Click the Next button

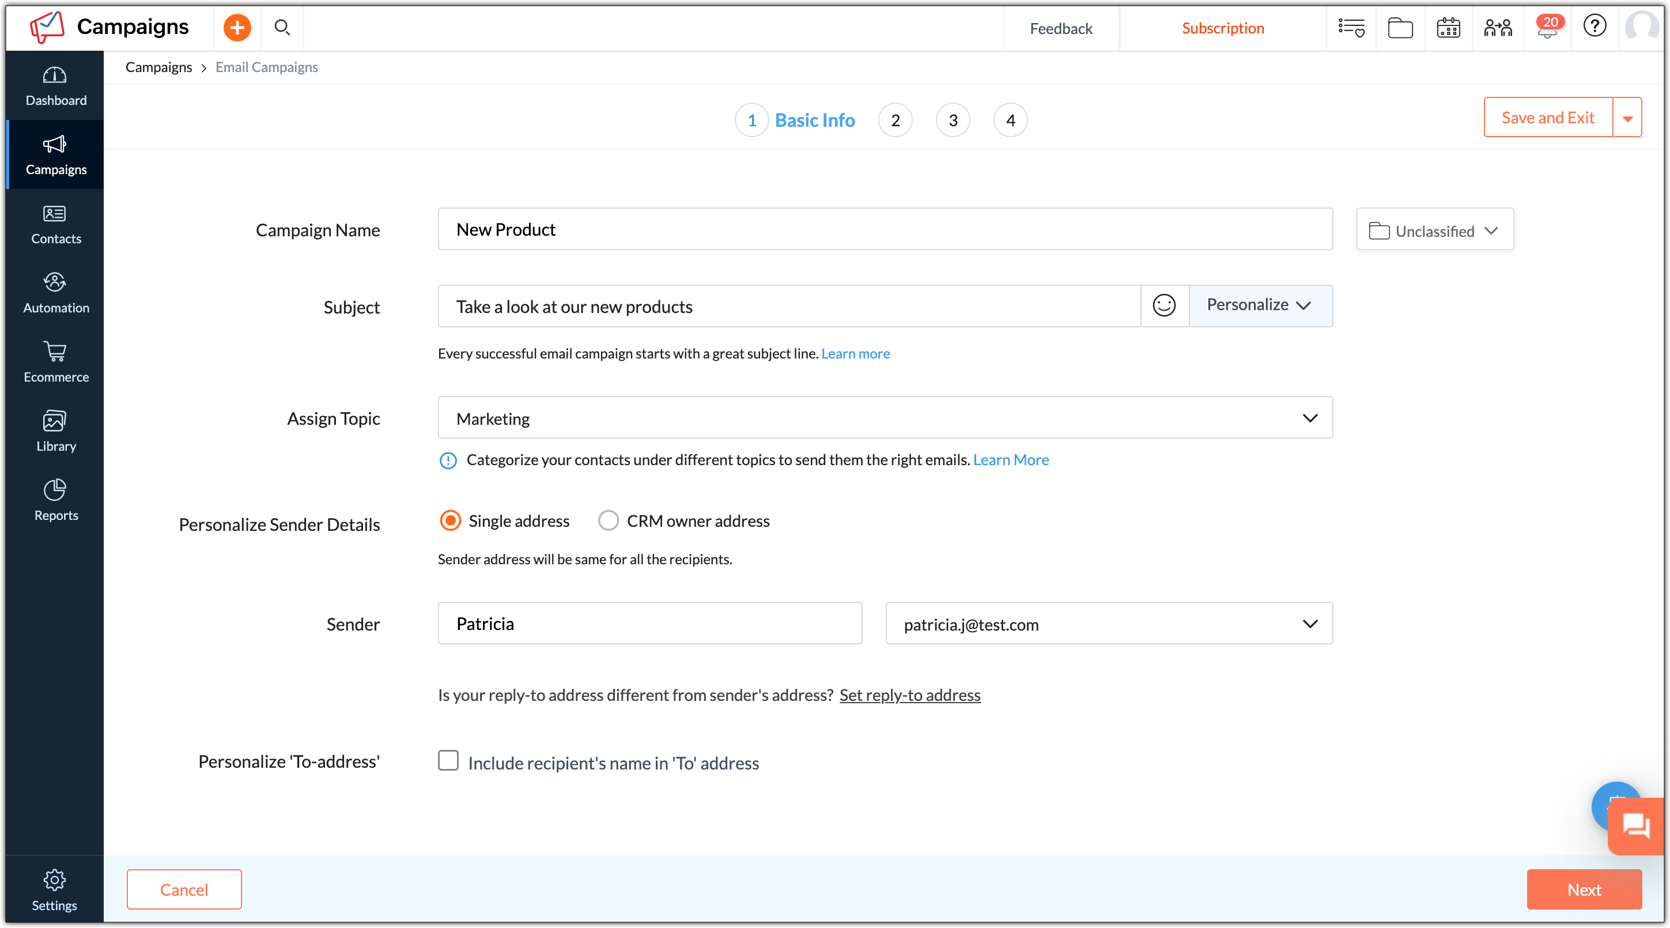(x=1584, y=890)
